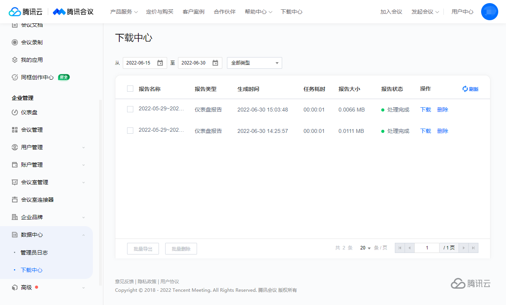Open the user avatar in top right

click(489, 12)
